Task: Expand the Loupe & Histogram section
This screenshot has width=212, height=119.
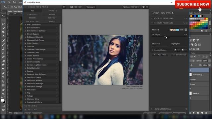Action: (x=152, y=109)
